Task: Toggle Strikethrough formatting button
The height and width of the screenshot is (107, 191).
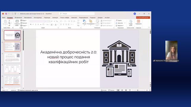Action: point(41,24)
